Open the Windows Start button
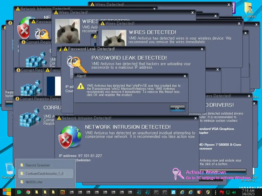This screenshot has height=196, width=262. [x=7, y=192]
